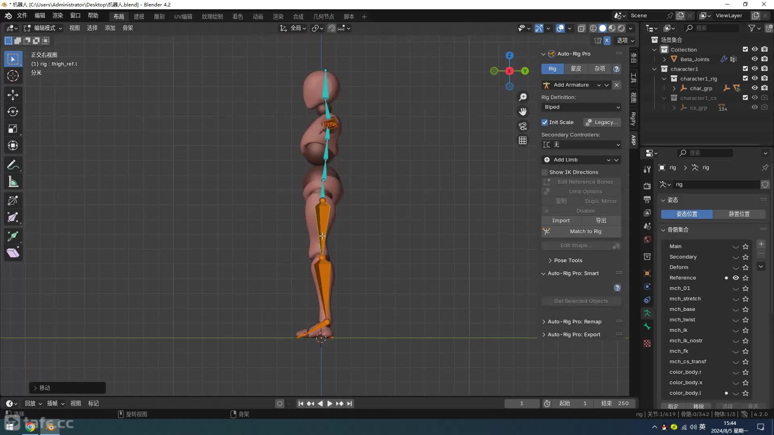Choose the Measure ruler tool
Screen dimensions: 774x435
[13, 182]
